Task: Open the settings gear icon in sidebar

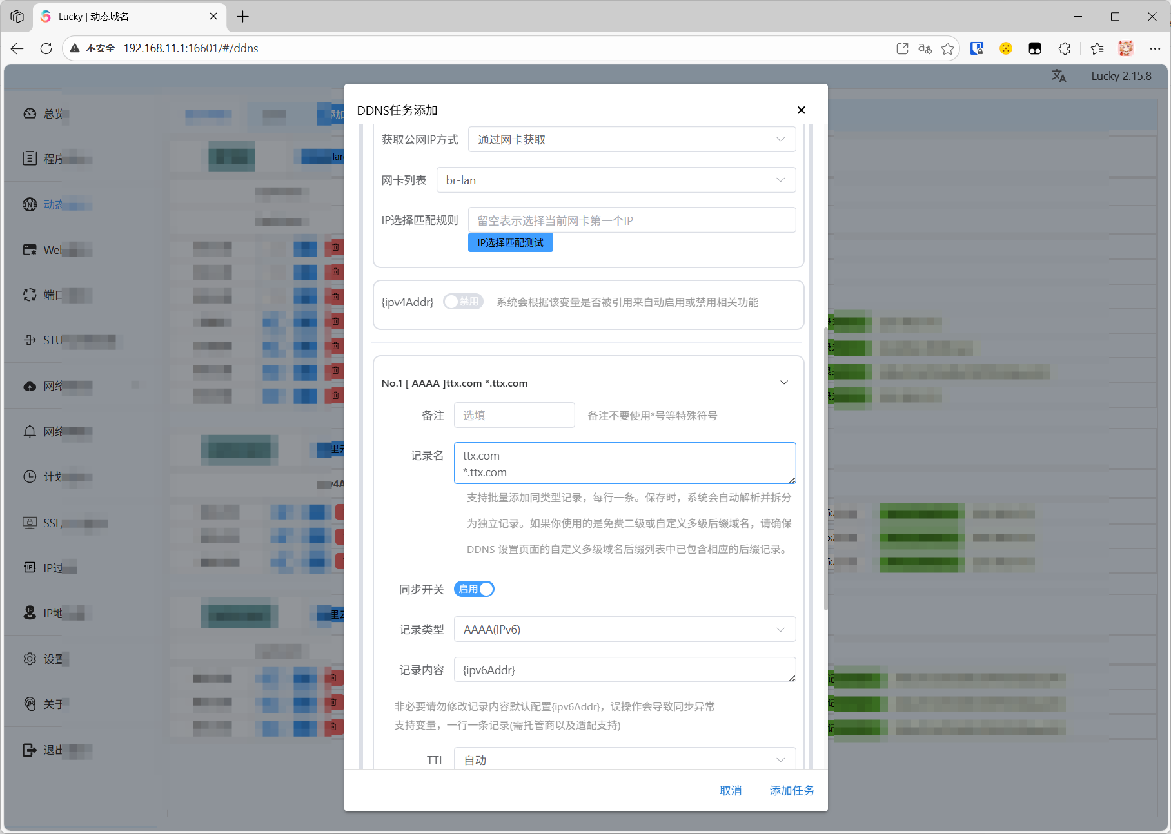Action: tap(30, 659)
